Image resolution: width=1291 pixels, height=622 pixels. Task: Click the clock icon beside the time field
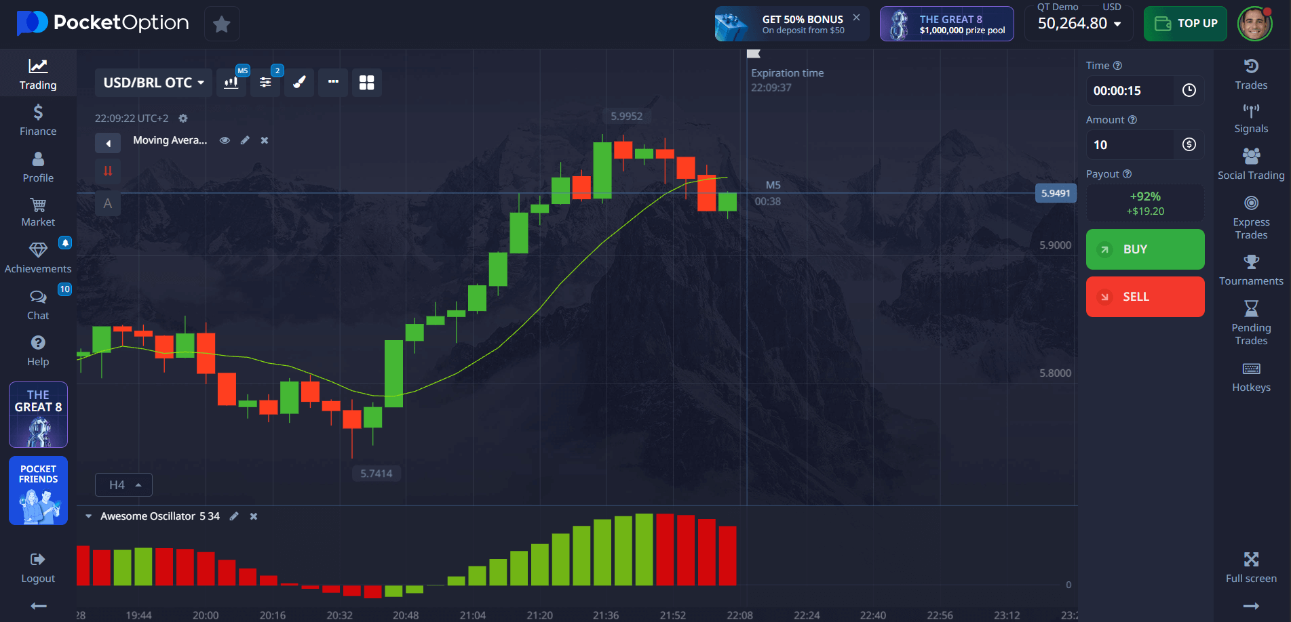pyautogui.click(x=1189, y=91)
